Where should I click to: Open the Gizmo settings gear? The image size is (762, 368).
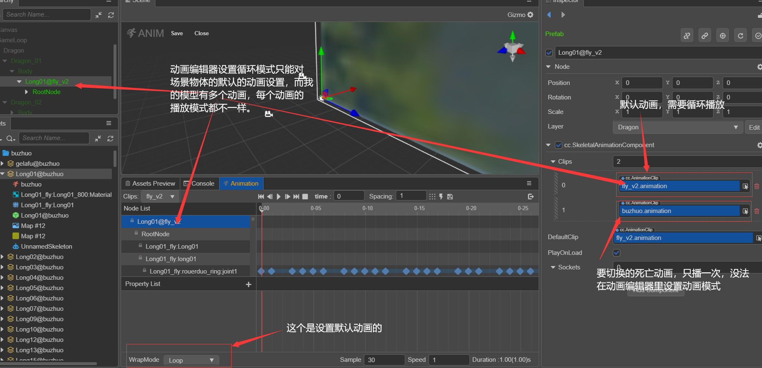(530, 15)
